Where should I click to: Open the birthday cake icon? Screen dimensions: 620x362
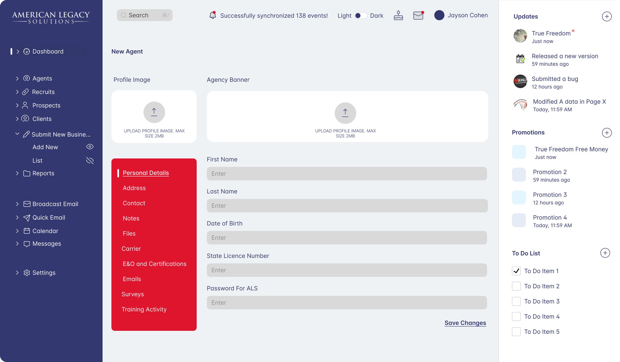(x=398, y=15)
